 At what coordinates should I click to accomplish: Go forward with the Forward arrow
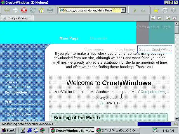pos(15,10)
